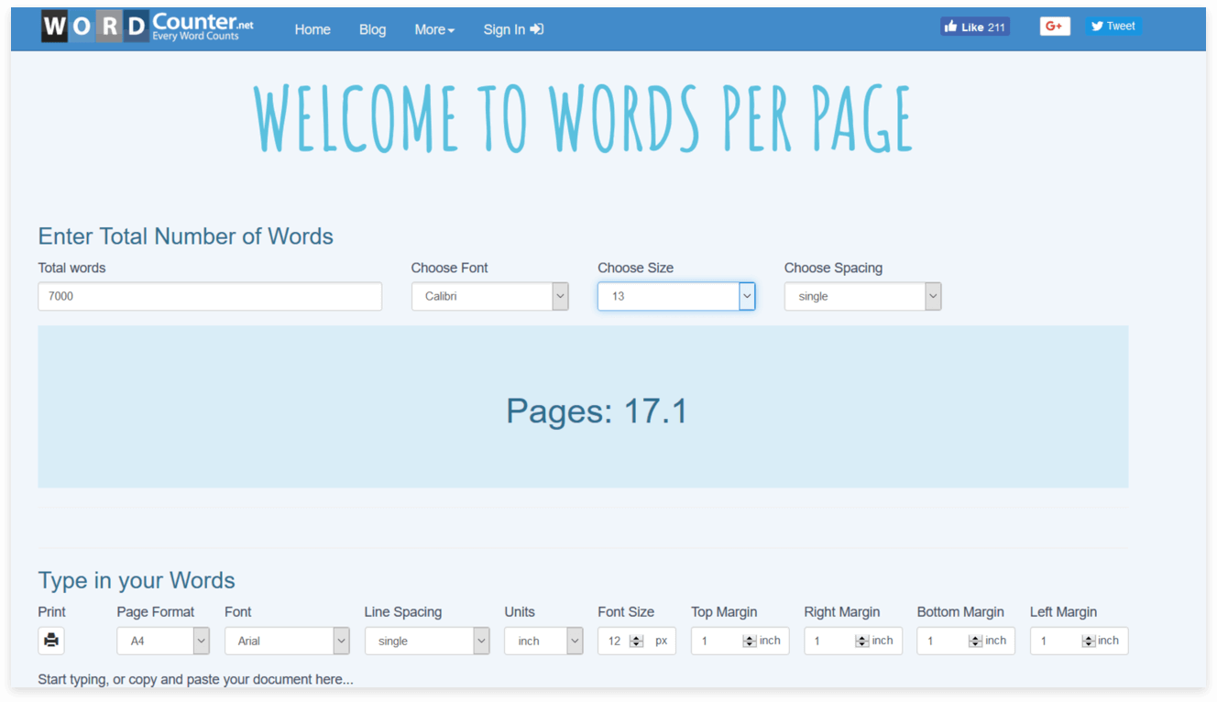The height and width of the screenshot is (702, 1217).
Task: Click the Font Size stepper arrows
Action: [x=637, y=641]
